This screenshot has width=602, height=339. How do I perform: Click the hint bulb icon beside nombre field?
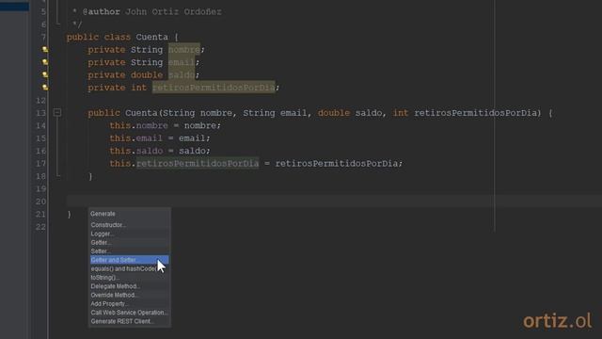(x=45, y=49)
